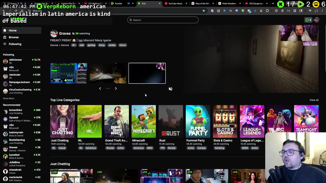Open iceinmyvein in Recommended list
The height and width of the screenshot is (183, 326).
(22, 134)
